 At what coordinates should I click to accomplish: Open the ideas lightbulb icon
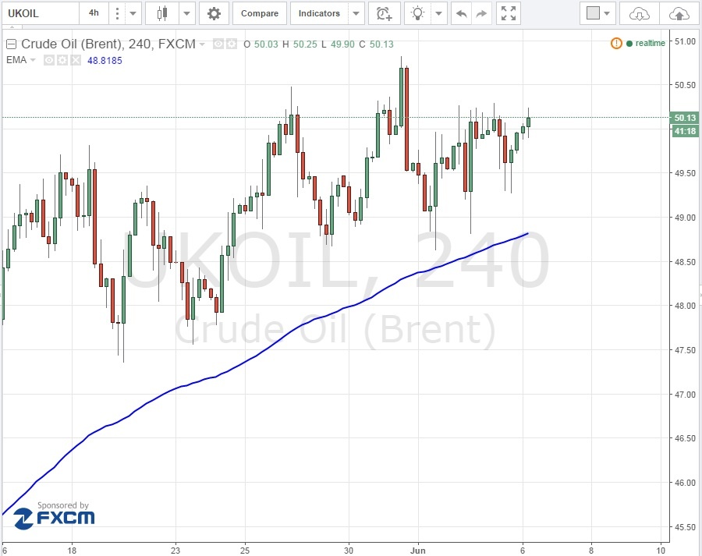tap(418, 13)
